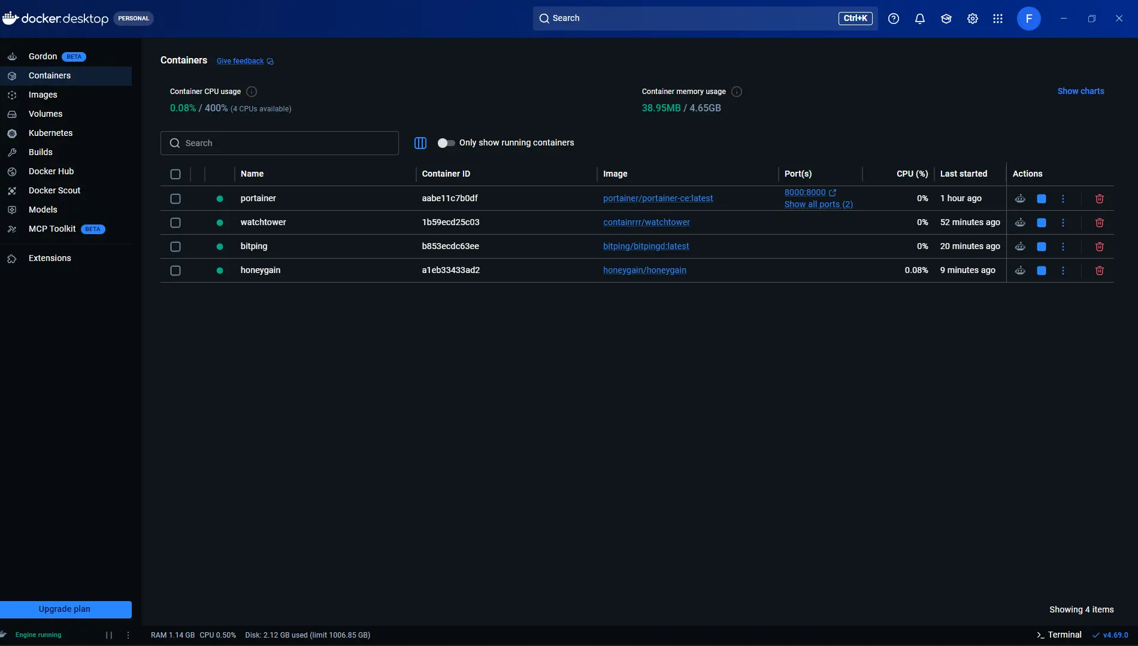Screen dimensions: 1138x646
Task: Click the Images sidebar icon
Action: pyautogui.click(x=12, y=95)
